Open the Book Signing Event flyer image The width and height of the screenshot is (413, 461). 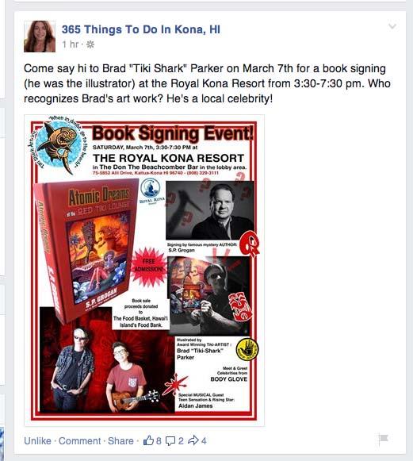144,271
